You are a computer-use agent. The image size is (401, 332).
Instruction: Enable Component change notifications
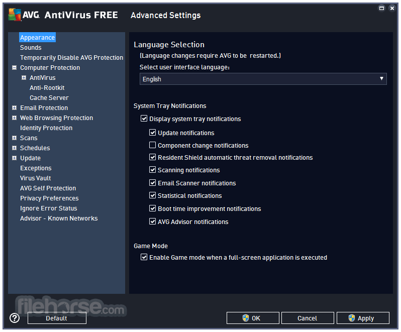click(152, 145)
